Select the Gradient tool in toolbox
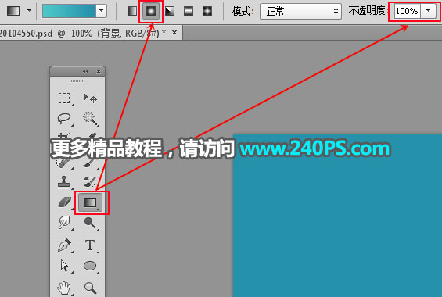The width and height of the screenshot is (442, 297). pos(90,202)
